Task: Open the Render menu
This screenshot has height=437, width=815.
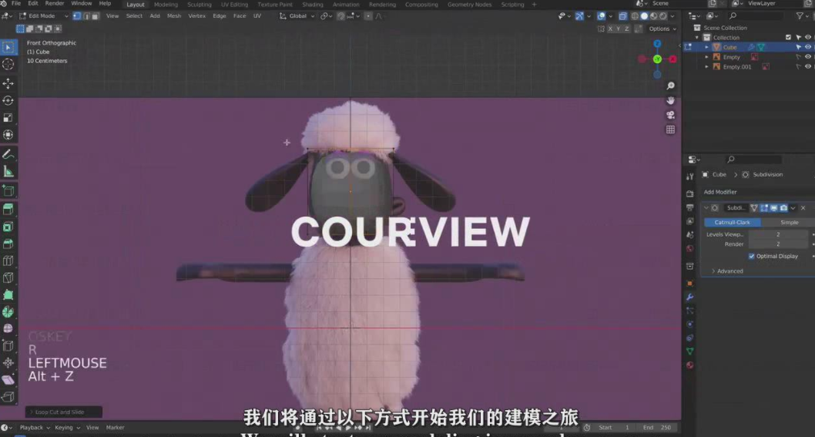Action: point(55,4)
